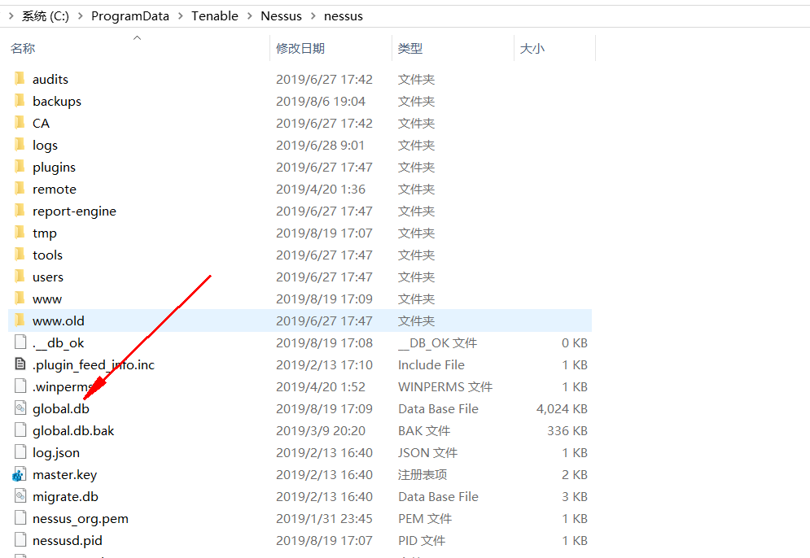The image size is (810, 558).
Task: Click the CA folder icon
Action: tap(20, 122)
